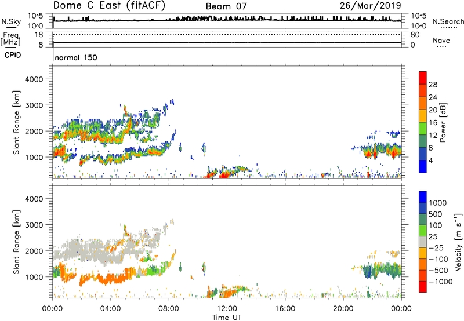Click the '12:00' time tick label
Screen dimensions: 464x321
[x=227, y=309]
